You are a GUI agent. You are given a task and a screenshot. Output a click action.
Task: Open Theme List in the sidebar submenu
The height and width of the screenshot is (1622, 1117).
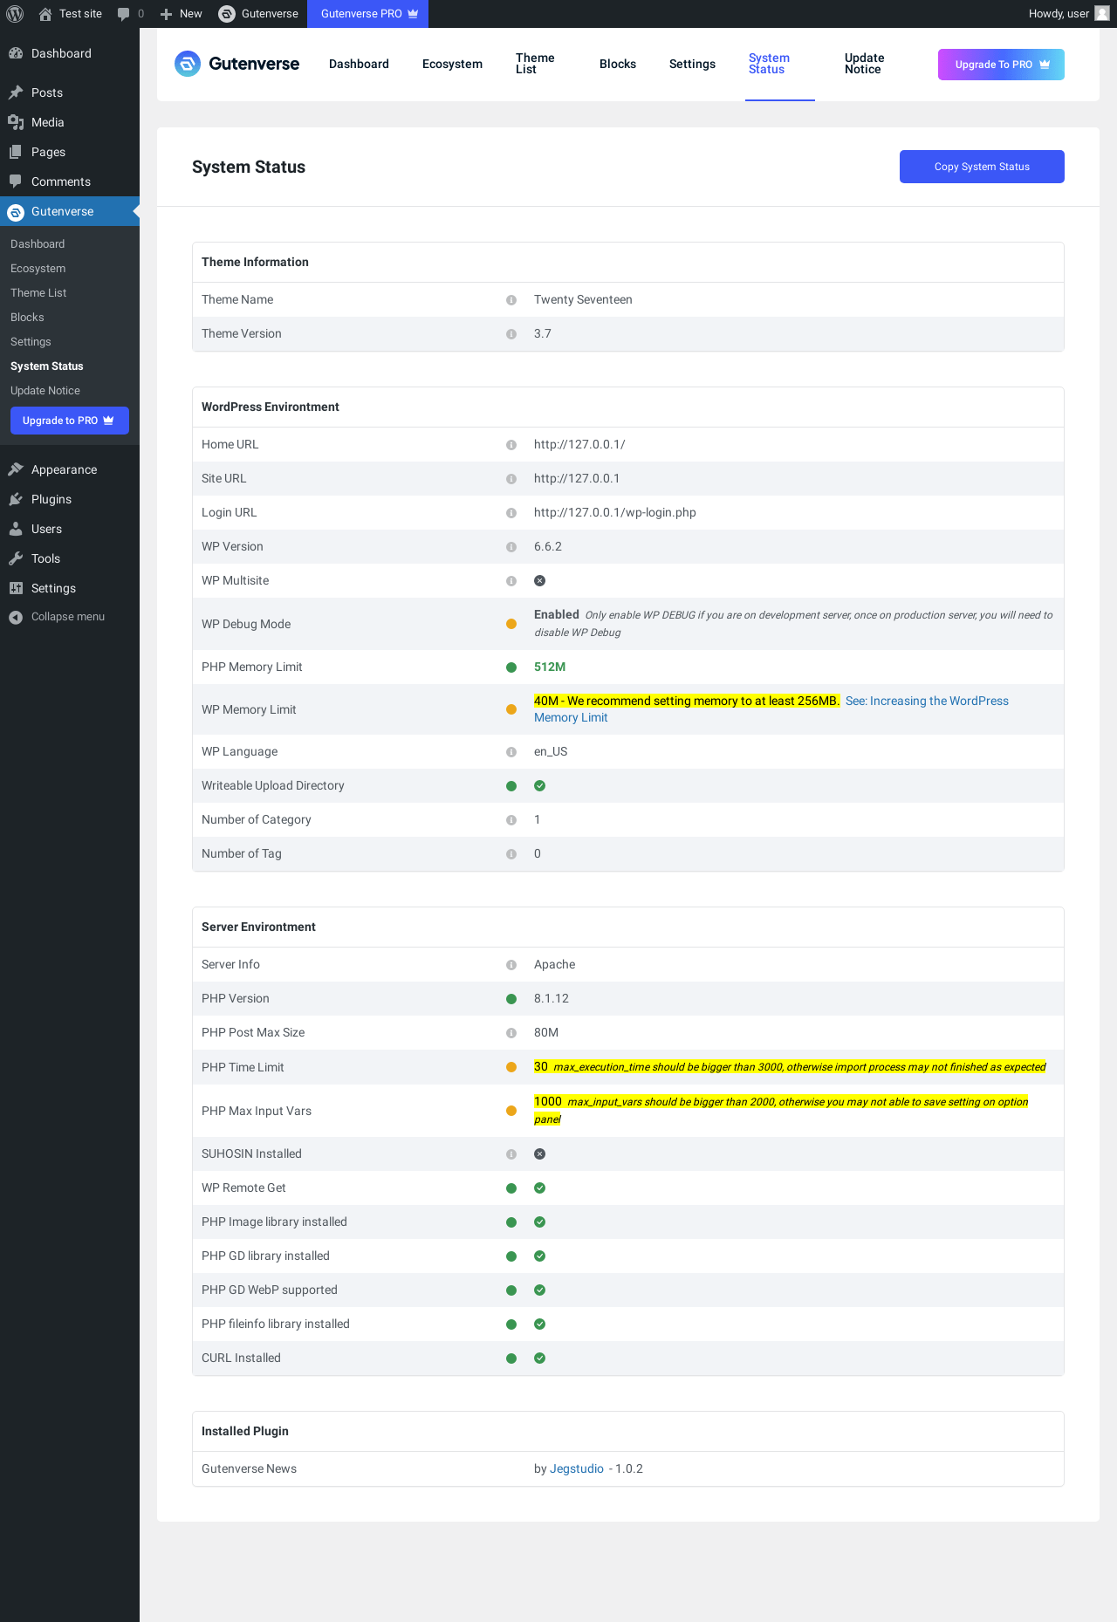point(38,293)
